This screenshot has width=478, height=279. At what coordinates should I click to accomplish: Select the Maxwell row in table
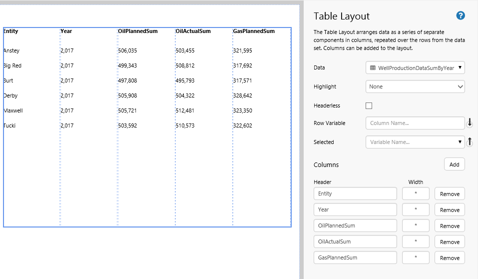point(13,110)
